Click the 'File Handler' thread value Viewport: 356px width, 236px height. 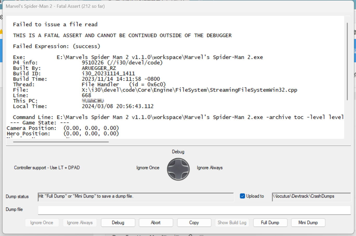(100, 84)
